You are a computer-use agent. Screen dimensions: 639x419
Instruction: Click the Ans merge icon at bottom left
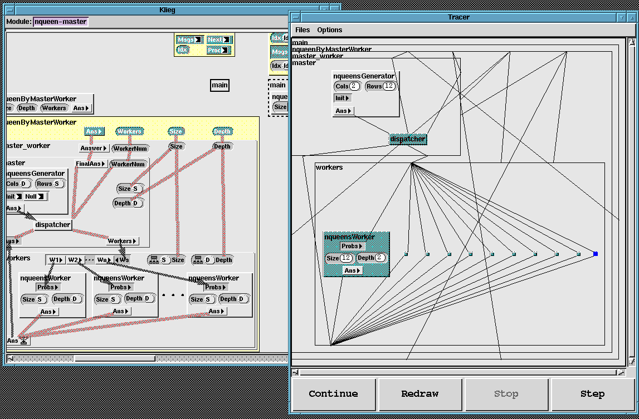coord(24,341)
